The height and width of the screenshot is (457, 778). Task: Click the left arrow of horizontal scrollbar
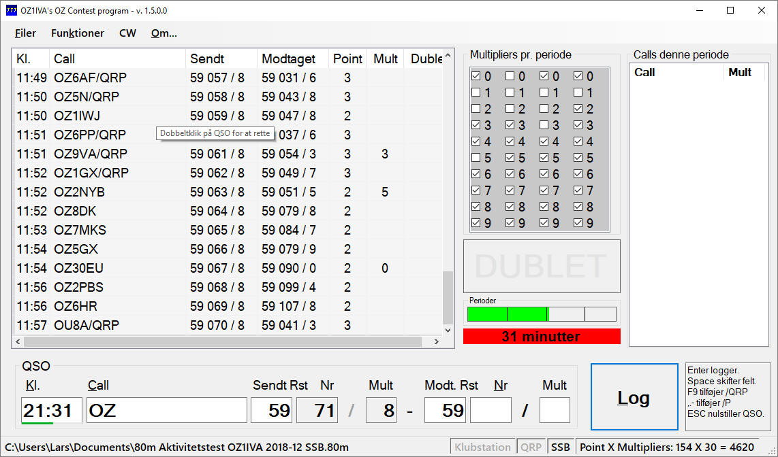pos(18,341)
